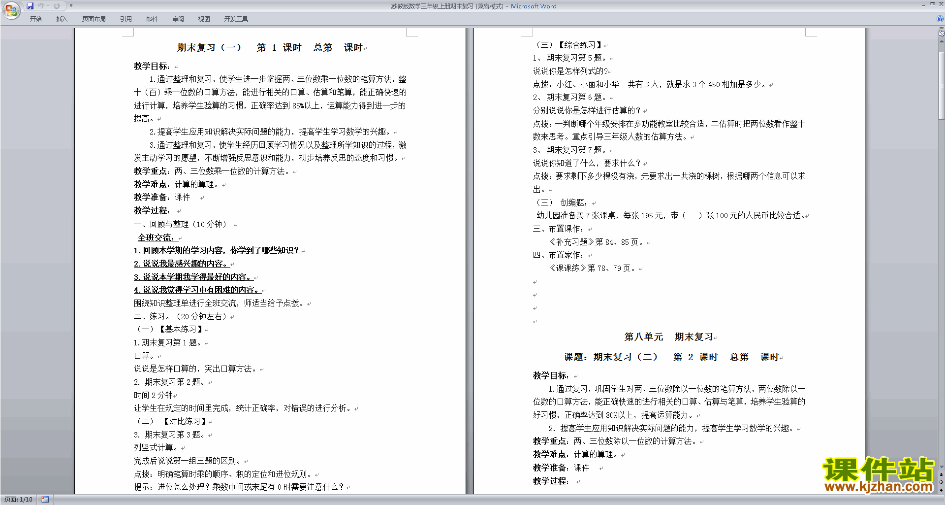
Task: Switch to the 页面布局 tab
Action: [x=94, y=19]
